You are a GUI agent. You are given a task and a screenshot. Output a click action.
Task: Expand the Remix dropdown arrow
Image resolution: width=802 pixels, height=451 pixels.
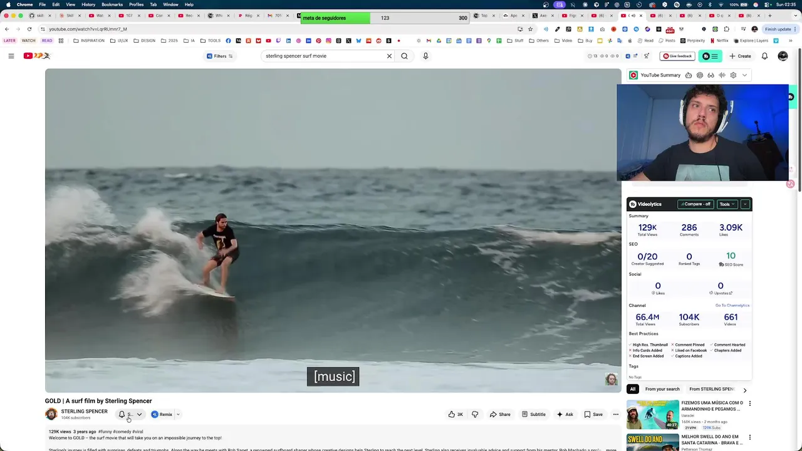pyautogui.click(x=178, y=414)
